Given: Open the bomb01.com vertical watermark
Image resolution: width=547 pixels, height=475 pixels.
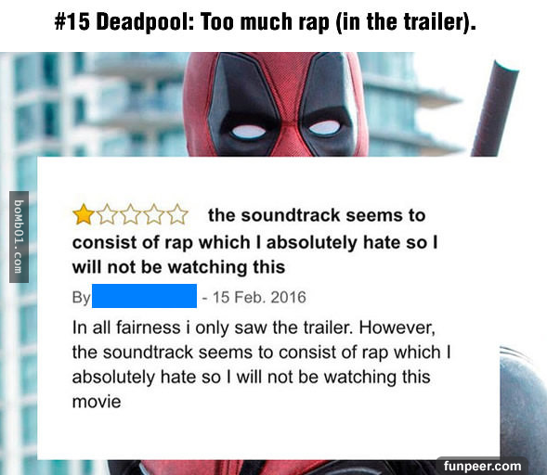Looking at the screenshot, I should pos(19,237).
